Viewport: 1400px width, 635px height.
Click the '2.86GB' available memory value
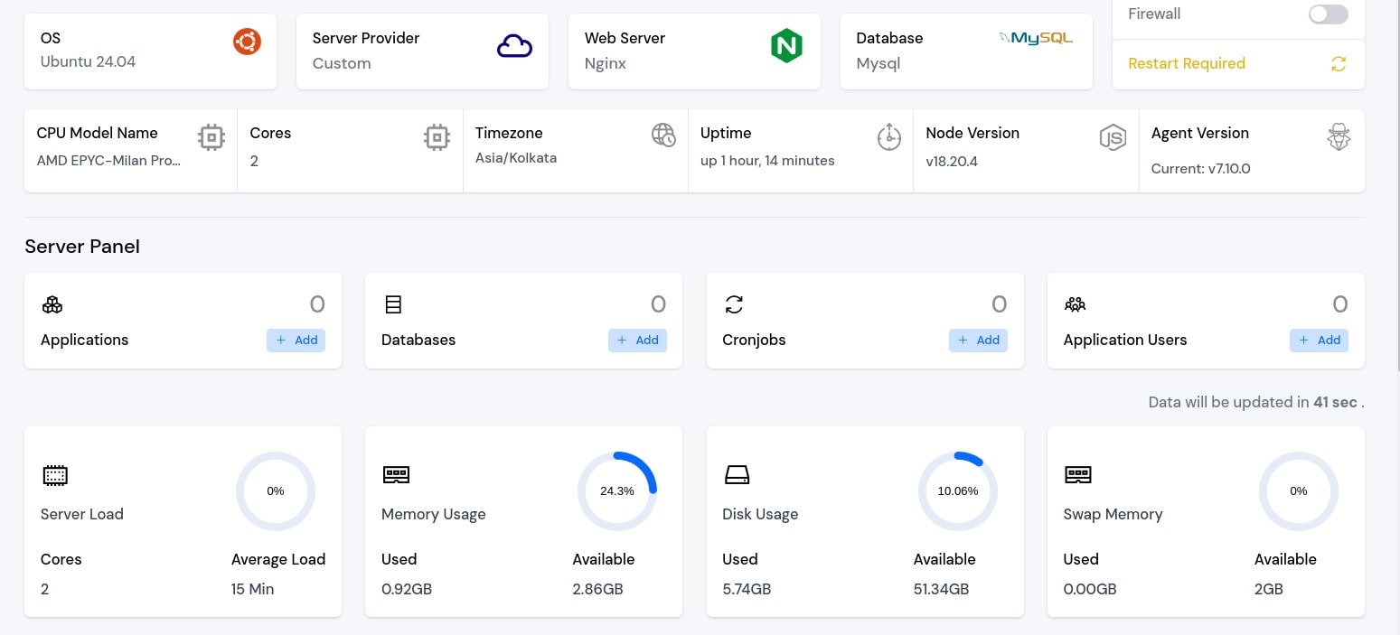pyautogui.click(x=597, y=590)
